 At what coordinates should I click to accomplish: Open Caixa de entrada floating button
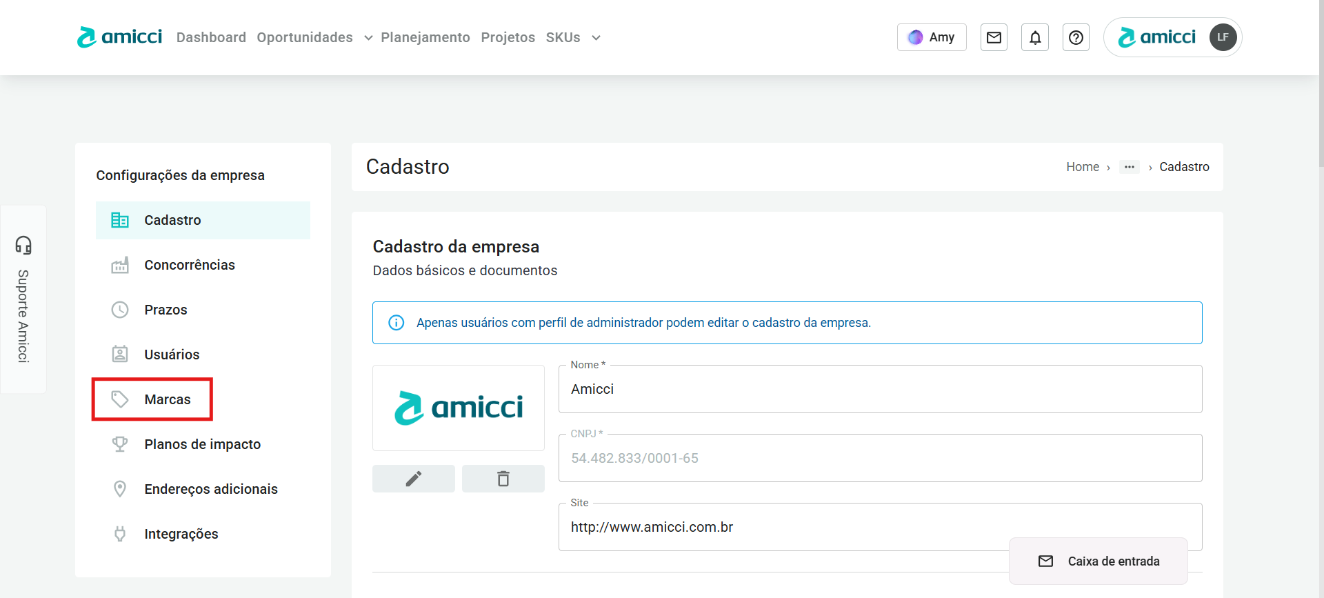1099,561
